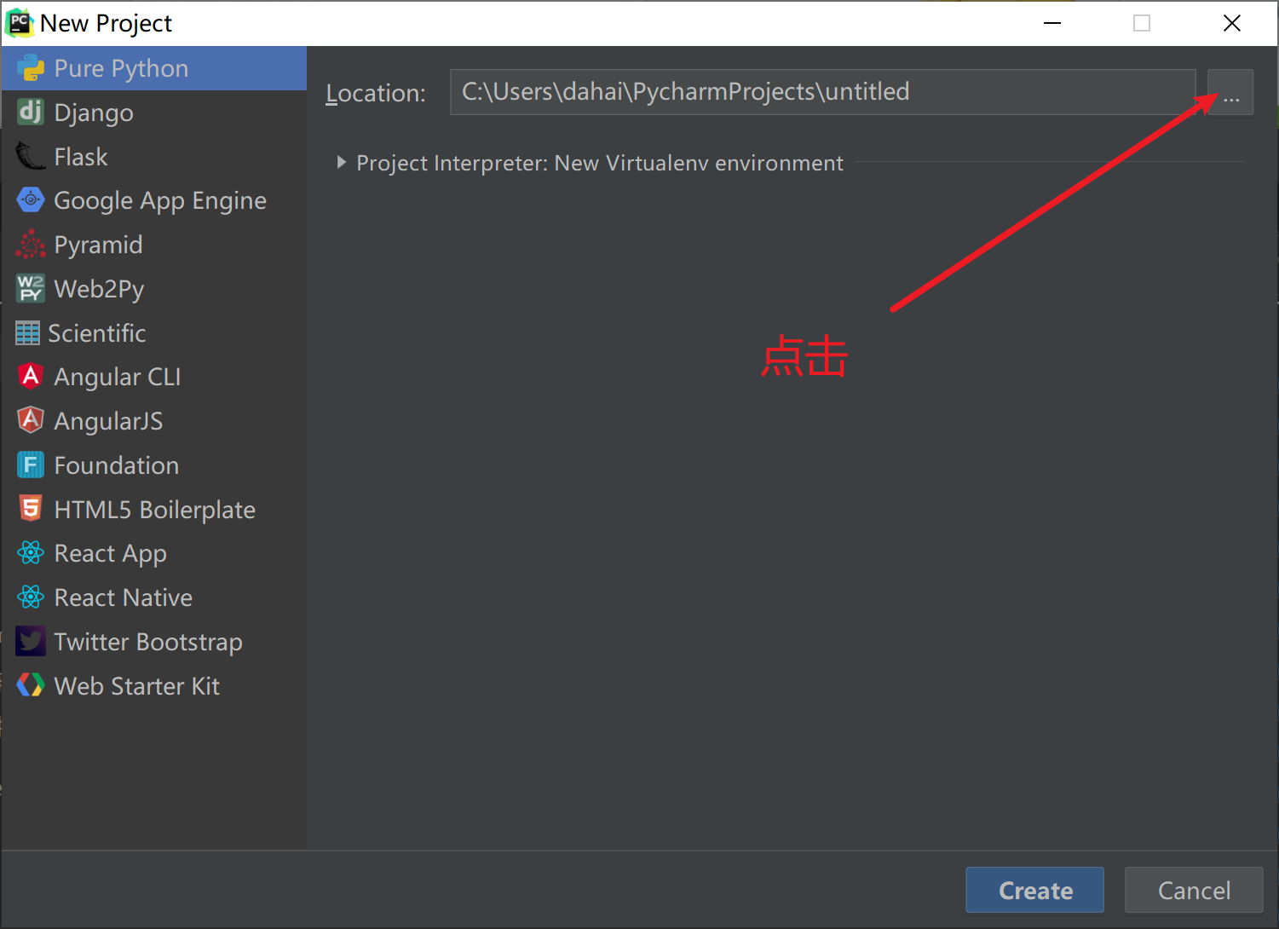The height and width of the screenshot is (929, 1279).
Task: Select Foundation project type
Action: coord(154,465)
